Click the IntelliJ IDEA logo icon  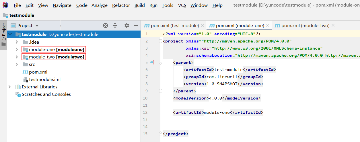point(5,5)
